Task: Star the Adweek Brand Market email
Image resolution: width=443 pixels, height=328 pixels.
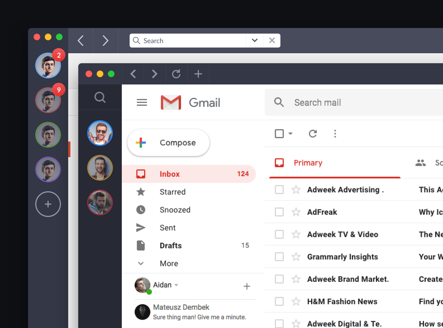Action: 296,279
